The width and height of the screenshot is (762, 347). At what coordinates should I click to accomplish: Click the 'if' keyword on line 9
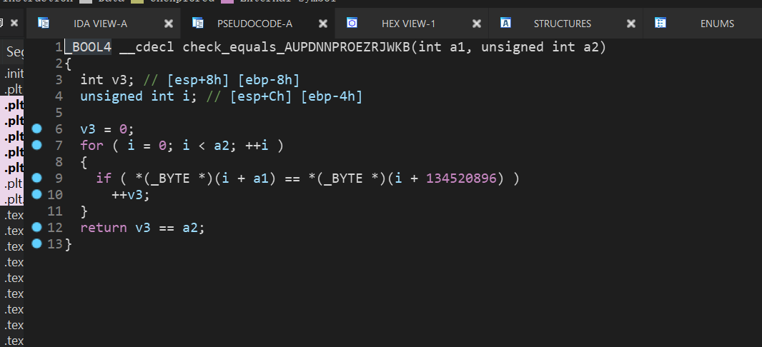104,178
